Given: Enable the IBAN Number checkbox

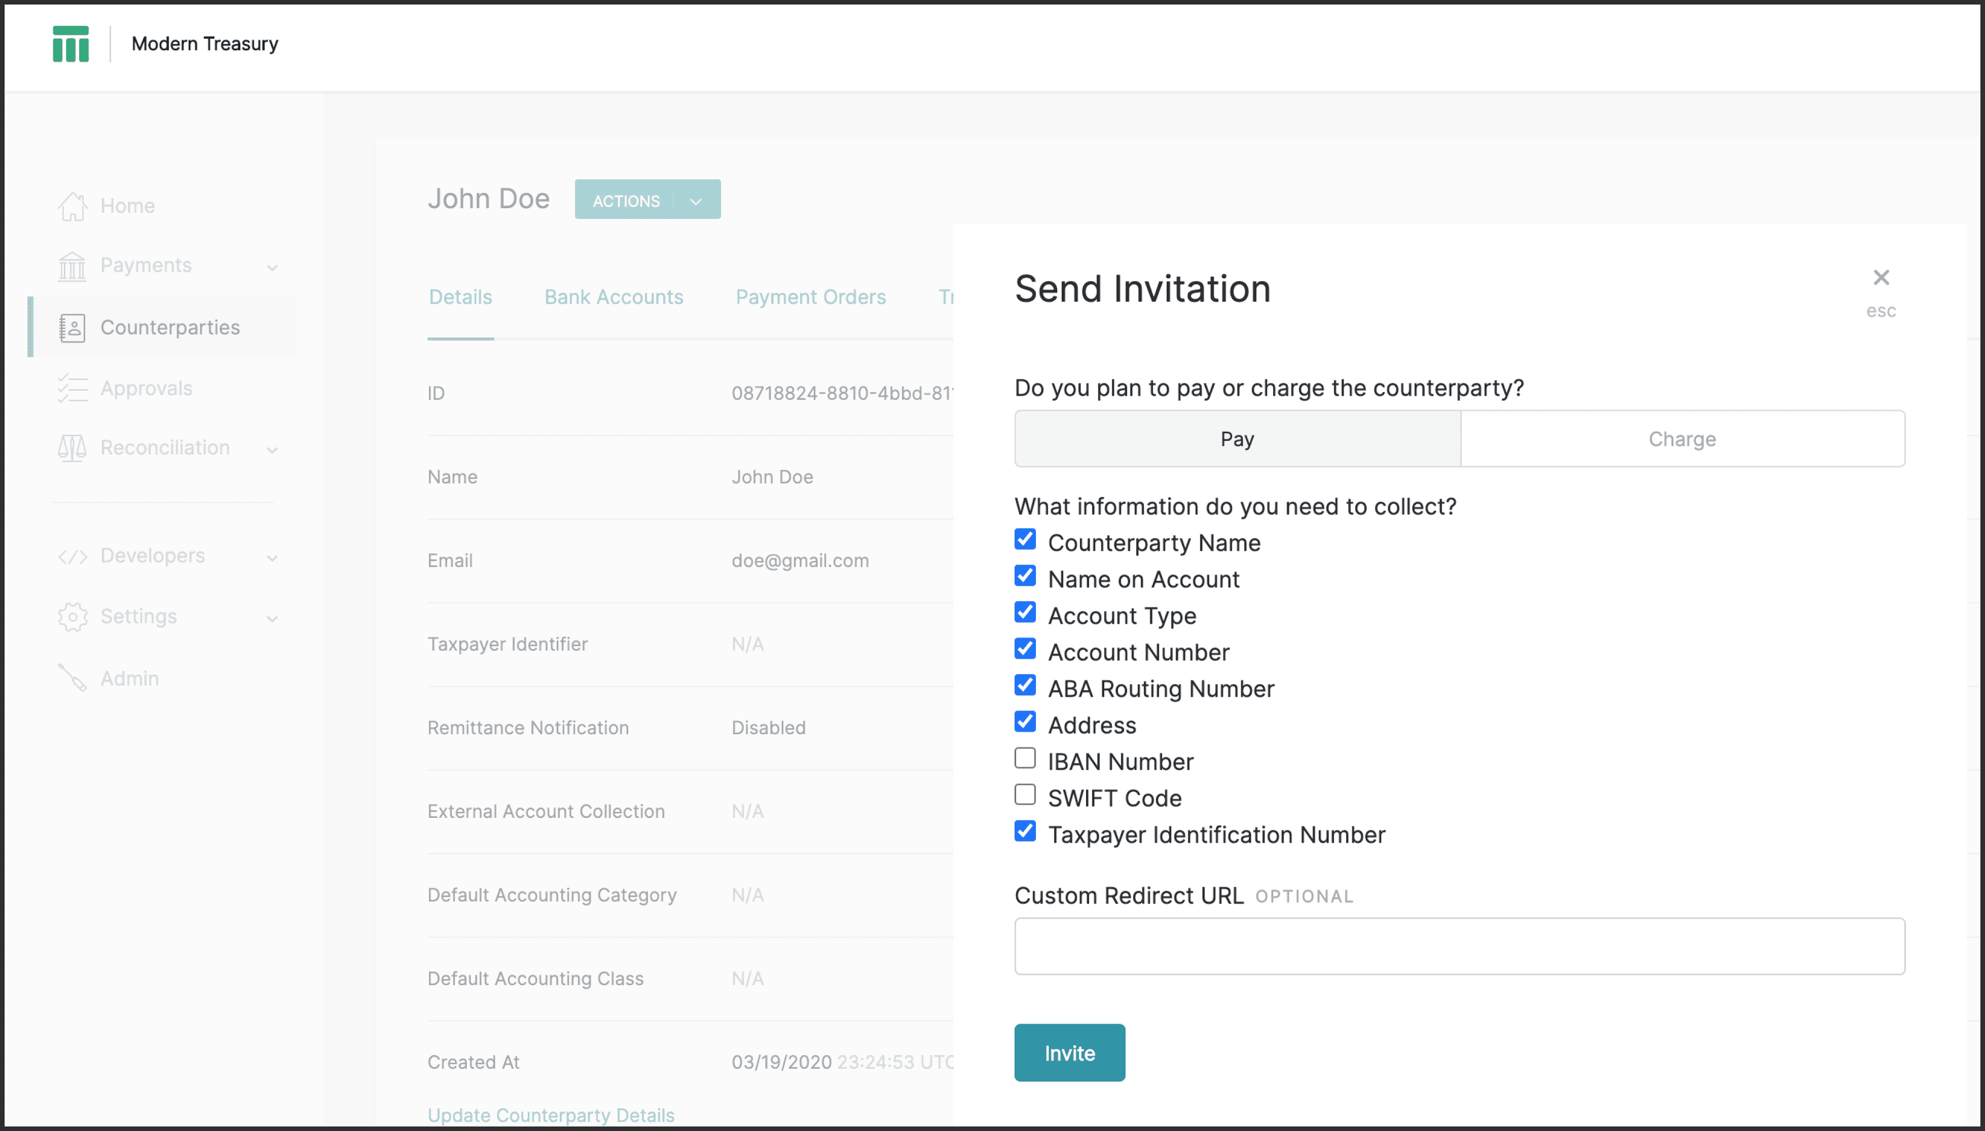Looking at the screenshot, I should pos(1025,758).
